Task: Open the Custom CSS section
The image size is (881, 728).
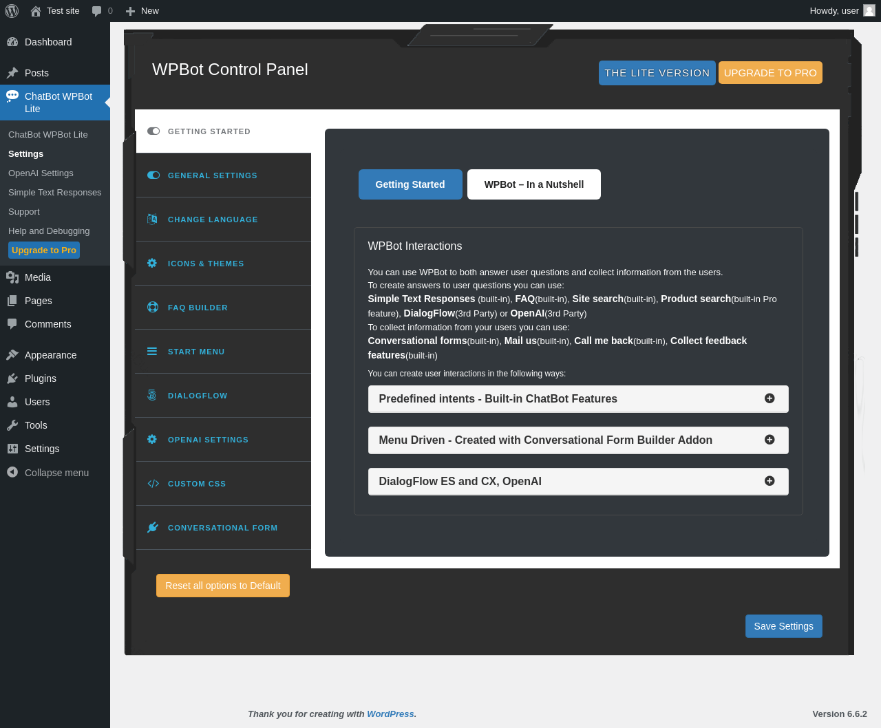Action: click(x=224, y=484)
